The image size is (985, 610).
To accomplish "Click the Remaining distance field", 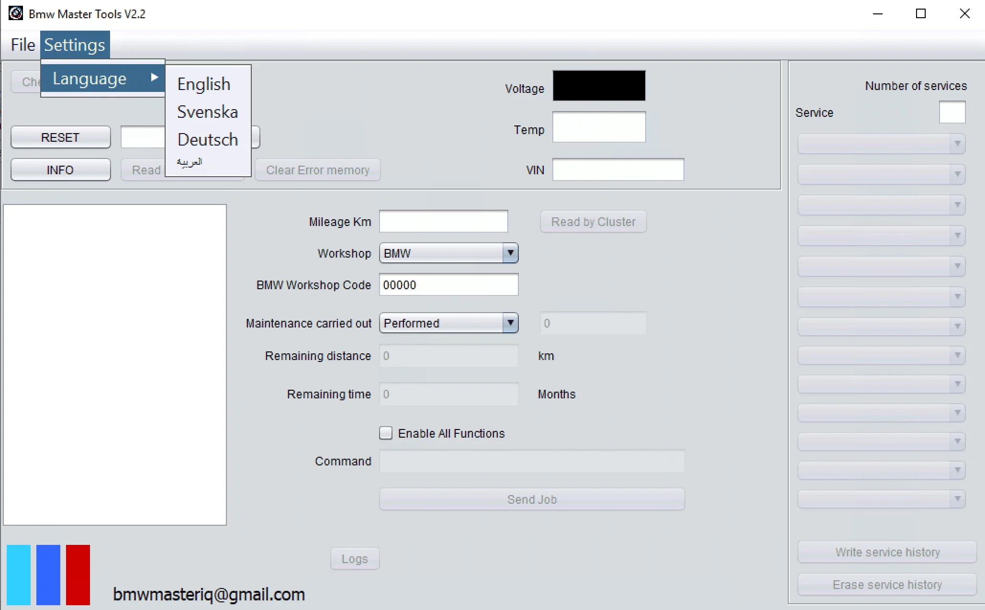I will 449,356.
